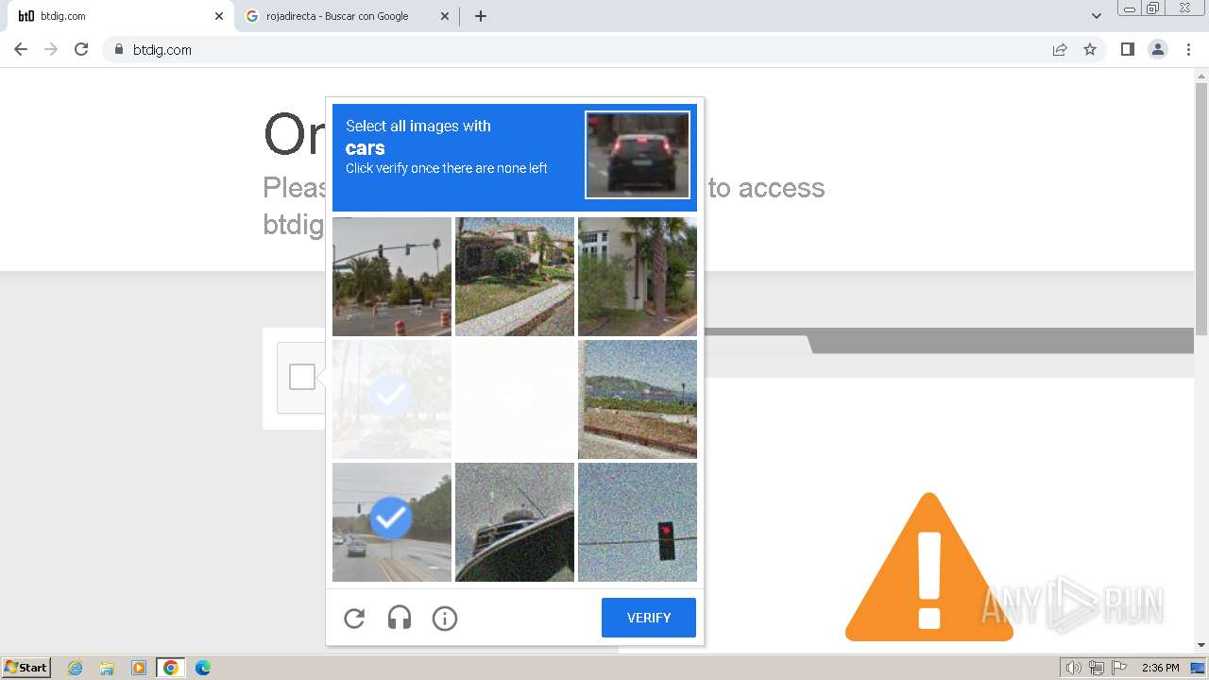
Task: Reload the btdig.com page
Action: (81, 49)
